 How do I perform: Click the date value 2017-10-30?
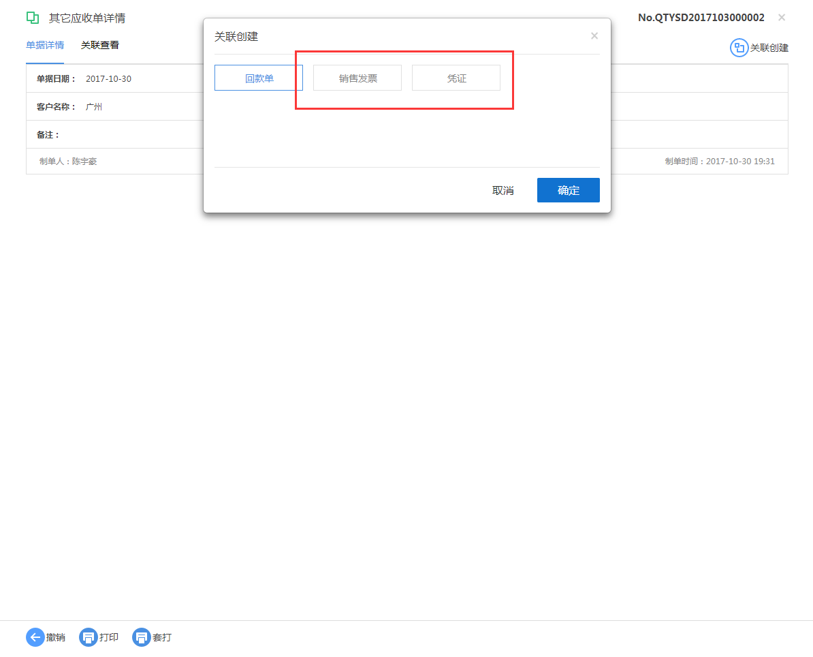[x=108, y=79]
